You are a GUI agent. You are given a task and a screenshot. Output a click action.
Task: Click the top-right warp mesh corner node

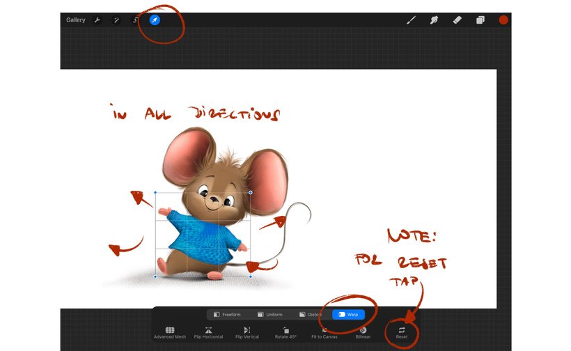(x=251, y=192)
